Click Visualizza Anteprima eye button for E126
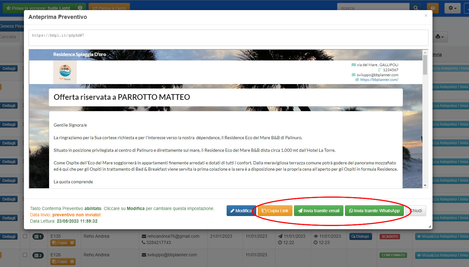This screenshot has height=267, width=469. [442, 255]
